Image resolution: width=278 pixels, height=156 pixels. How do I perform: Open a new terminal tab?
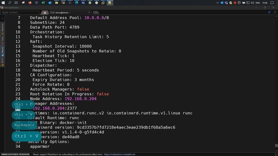tap(96, 13)
